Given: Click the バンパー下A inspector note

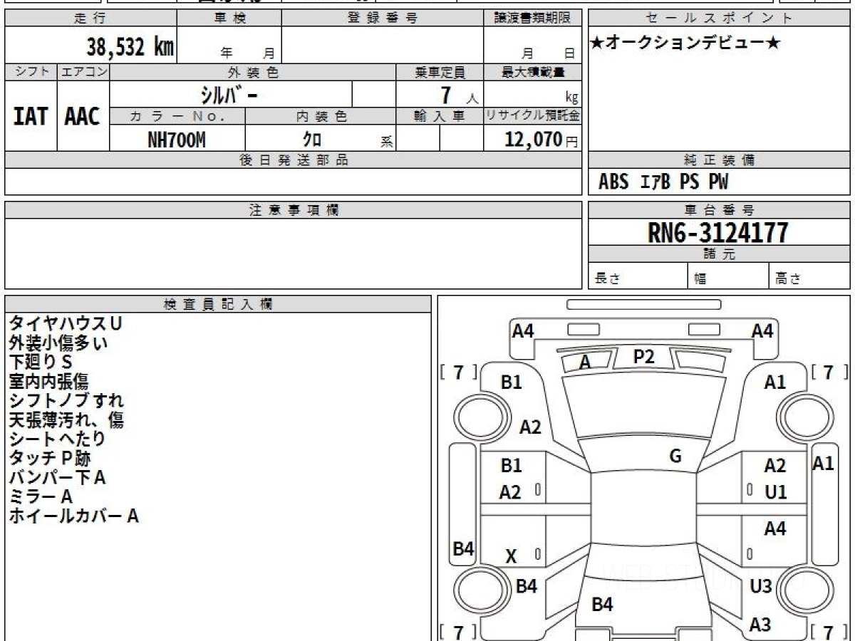Looking at the screenshot, I should tap(57, 477).
